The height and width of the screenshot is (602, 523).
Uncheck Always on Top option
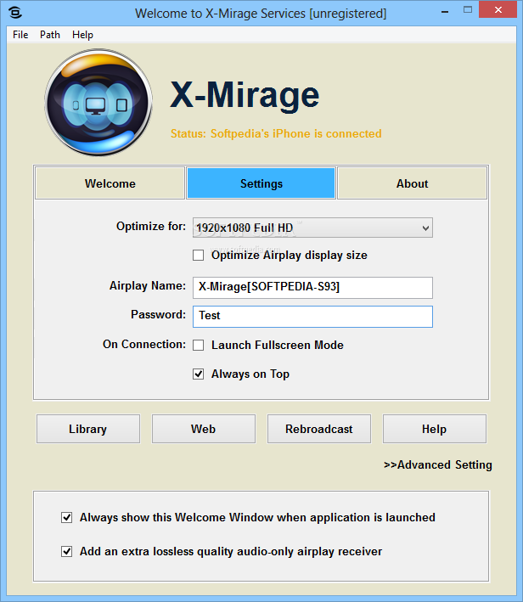(x=198, y=374)
